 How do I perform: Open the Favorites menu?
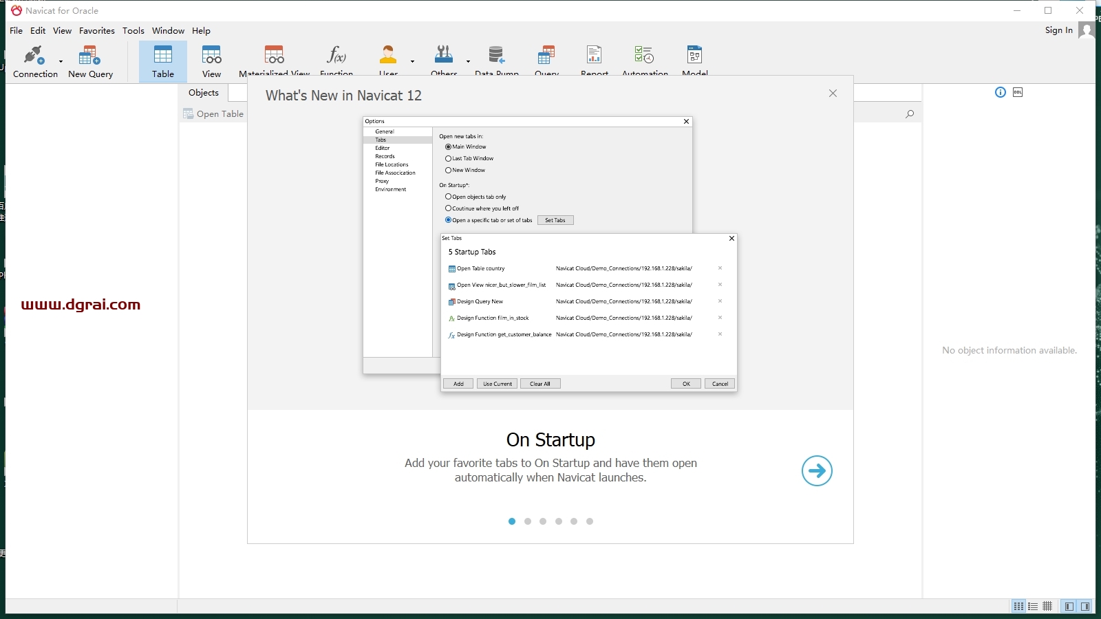pyautogui.click(x=97, y=31)
